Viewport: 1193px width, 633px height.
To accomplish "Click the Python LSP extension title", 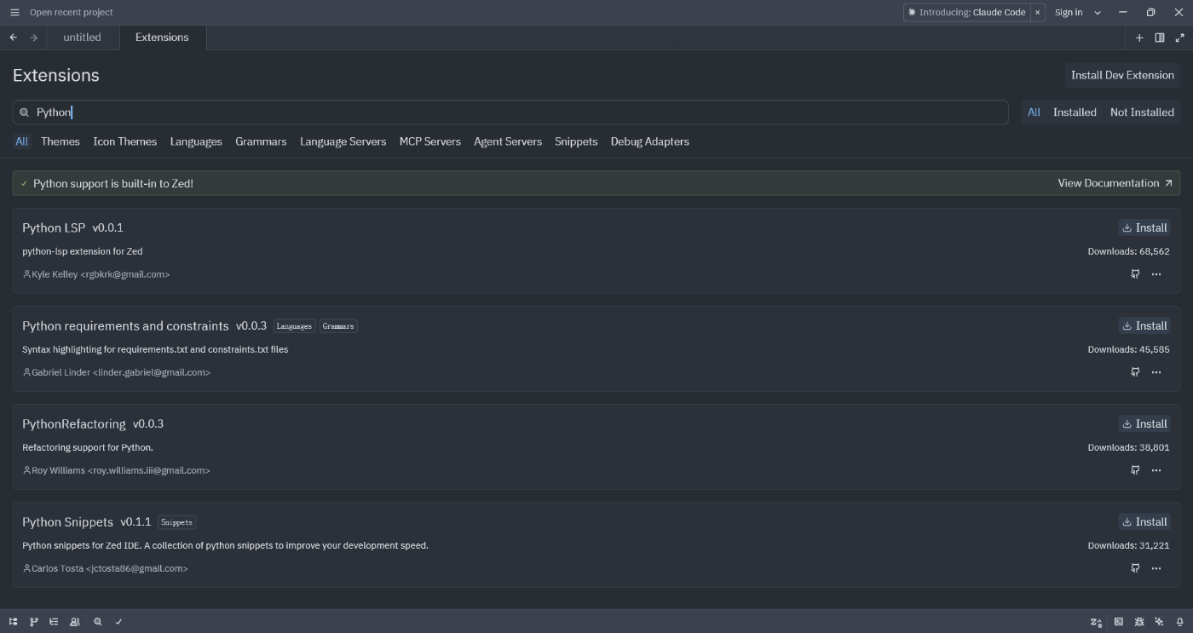I will [x=54, y=227].
